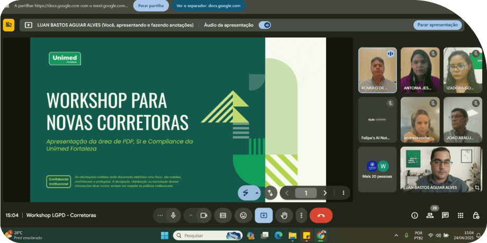Show hidden icons in the system tray

pyautogui.click(x=396, y=235)
